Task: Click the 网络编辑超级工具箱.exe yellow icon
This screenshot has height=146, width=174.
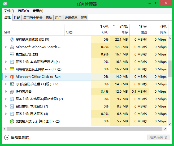Action: 12,69
